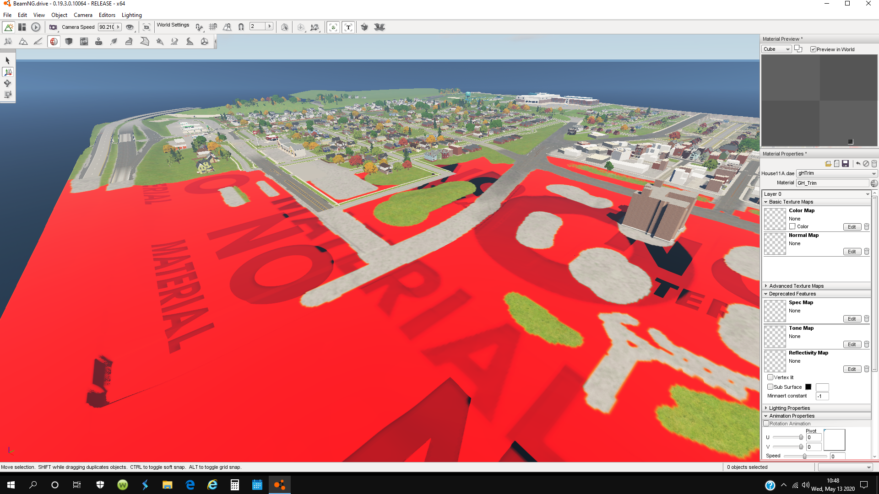
Task: Open the Datablock Editor DATA icon
Action: [x=84, y=42]
